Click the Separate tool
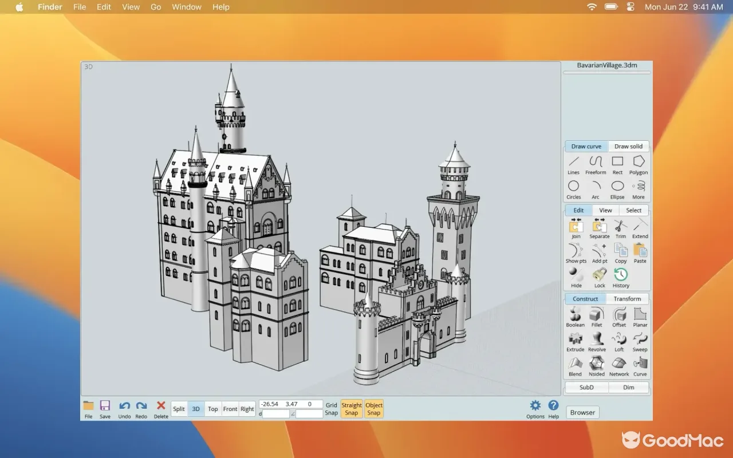Viewport: 733px width, 458px height. coord(600,229)
